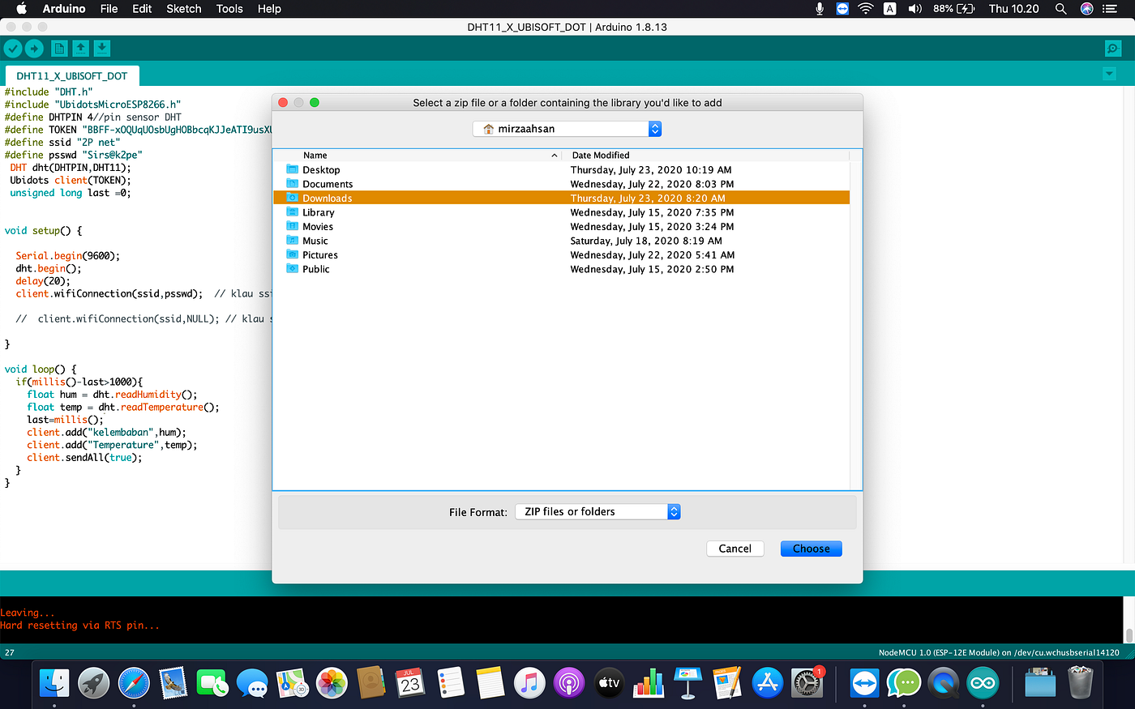This screenshot has height=709, width=1135.
Task: Open a sketch via the up-arrow toolbar icon
Action: 80,49
